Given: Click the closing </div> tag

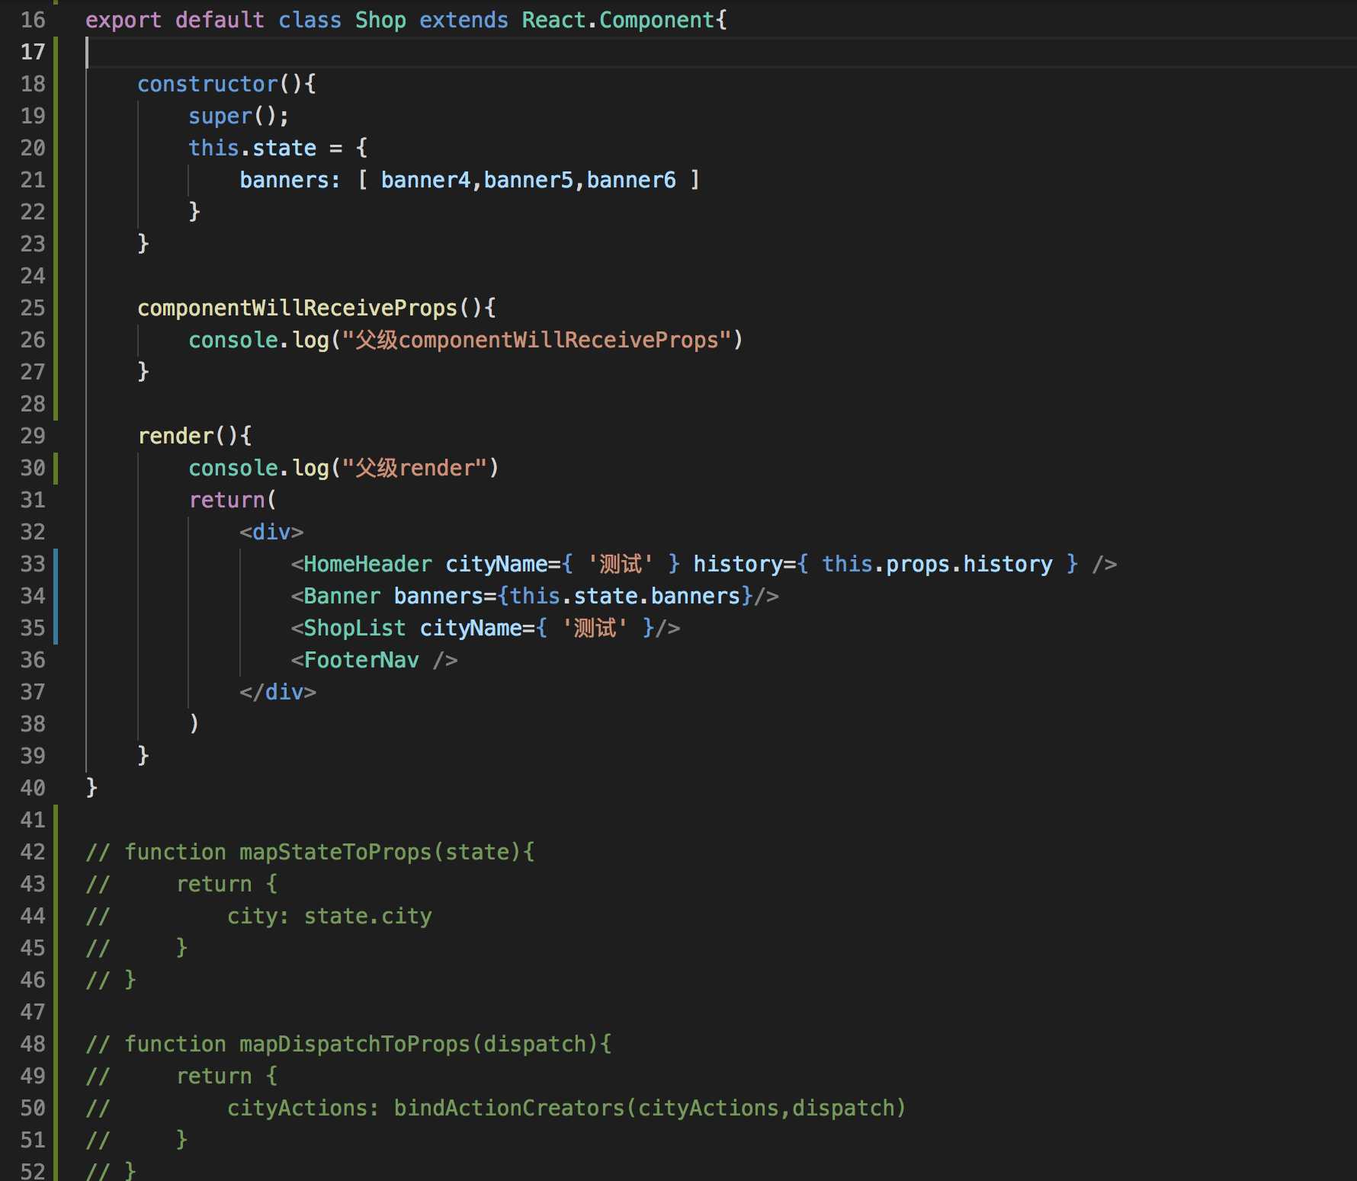Looking at the screenshot, I should tap(277, 692).
